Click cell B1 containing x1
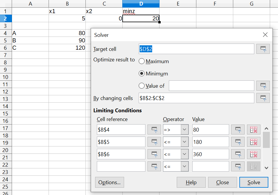Screen dimensions: 278x195 [x=67, y=11]
